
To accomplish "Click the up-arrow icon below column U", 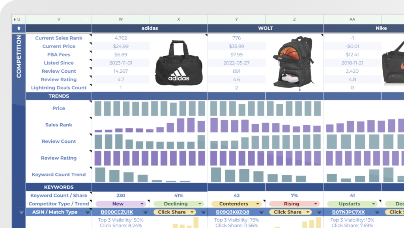I will click(19, 28).
